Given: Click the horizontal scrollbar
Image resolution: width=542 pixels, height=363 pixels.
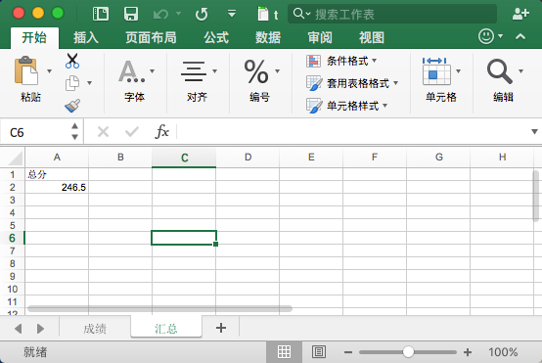Looking at the screenshot, I should coord(159,308).
